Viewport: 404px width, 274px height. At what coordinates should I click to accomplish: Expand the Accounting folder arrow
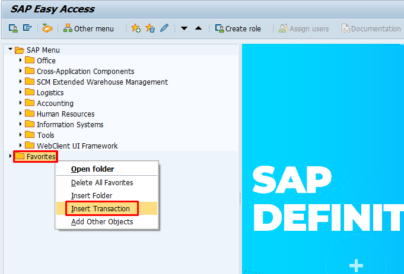click(x=21, y=102)
